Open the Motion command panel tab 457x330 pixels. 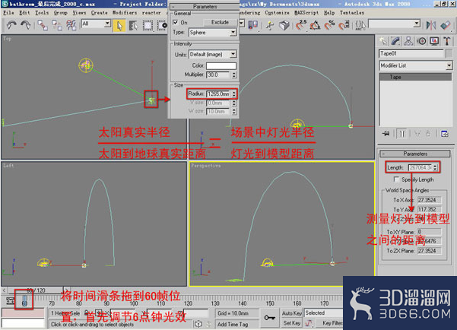click(421, 41)
